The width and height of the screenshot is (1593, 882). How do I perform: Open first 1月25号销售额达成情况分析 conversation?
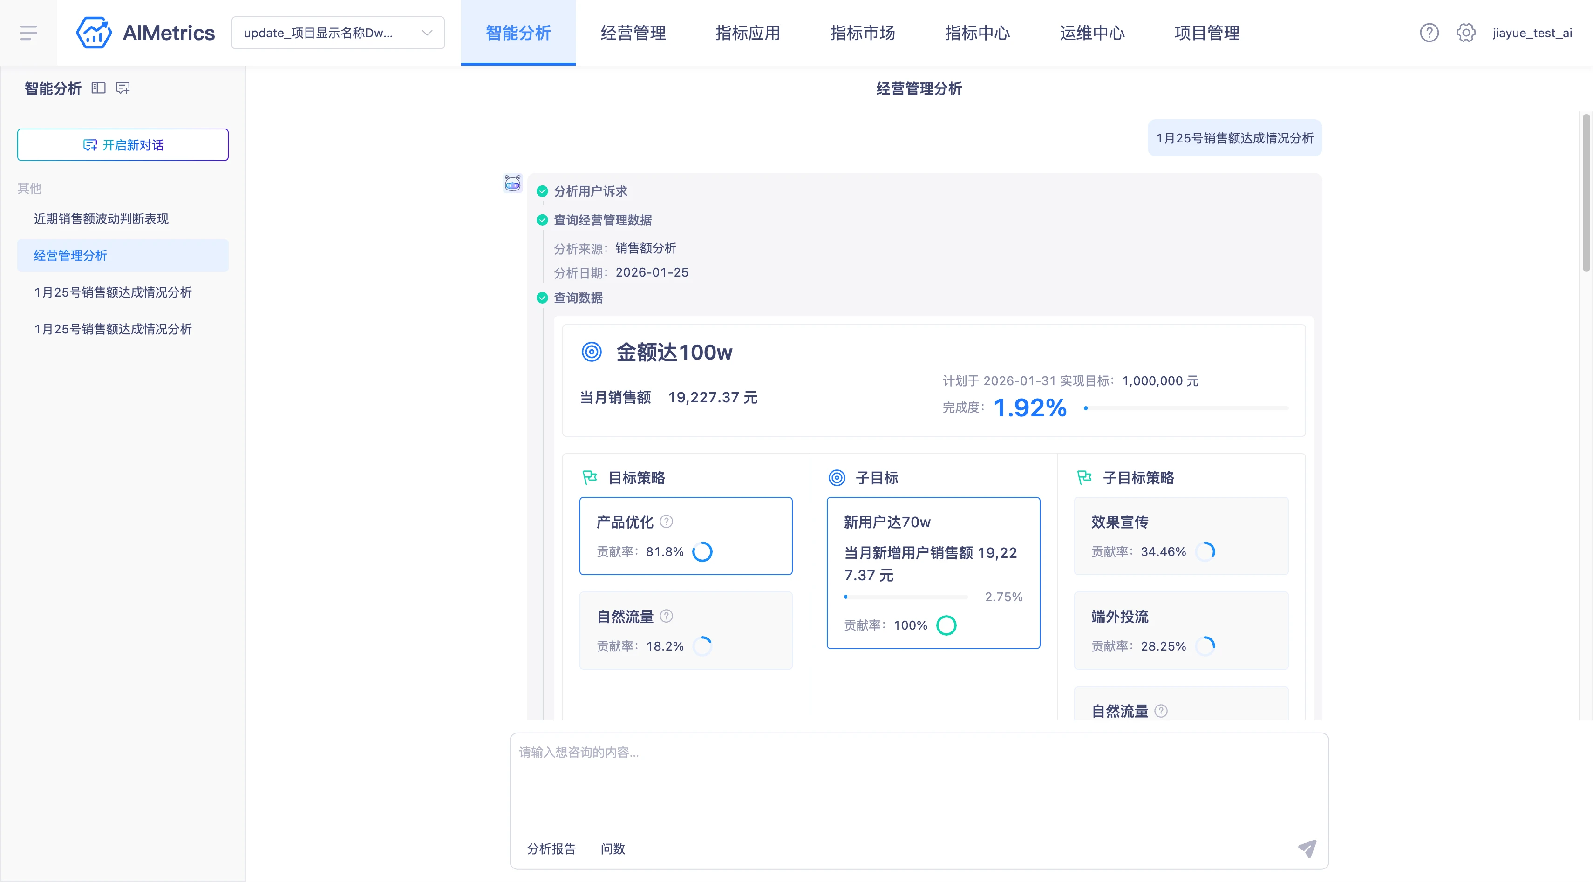click(x=123, y=292)
